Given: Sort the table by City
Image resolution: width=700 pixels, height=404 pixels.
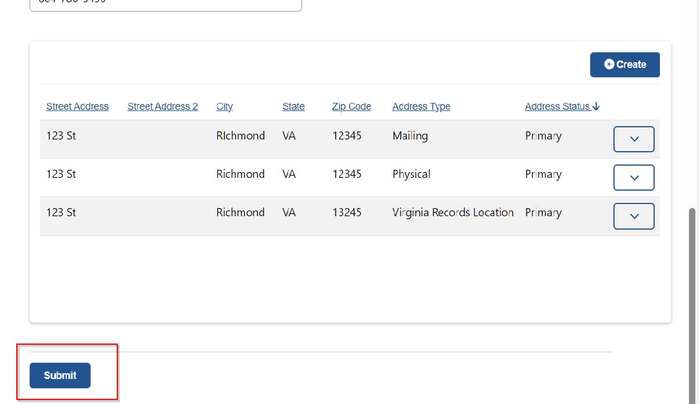Looking at the screenshot, I should 224,106.
